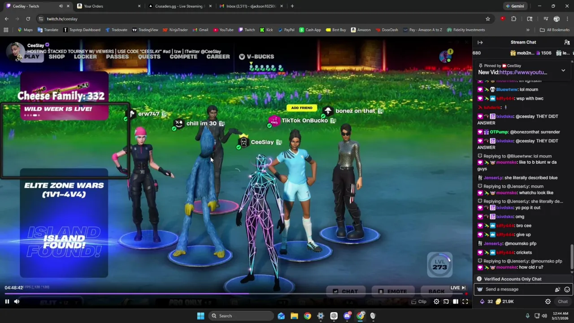574x323 pixels.
Task: Open taskbar volume control
Action: pos(544,316)
